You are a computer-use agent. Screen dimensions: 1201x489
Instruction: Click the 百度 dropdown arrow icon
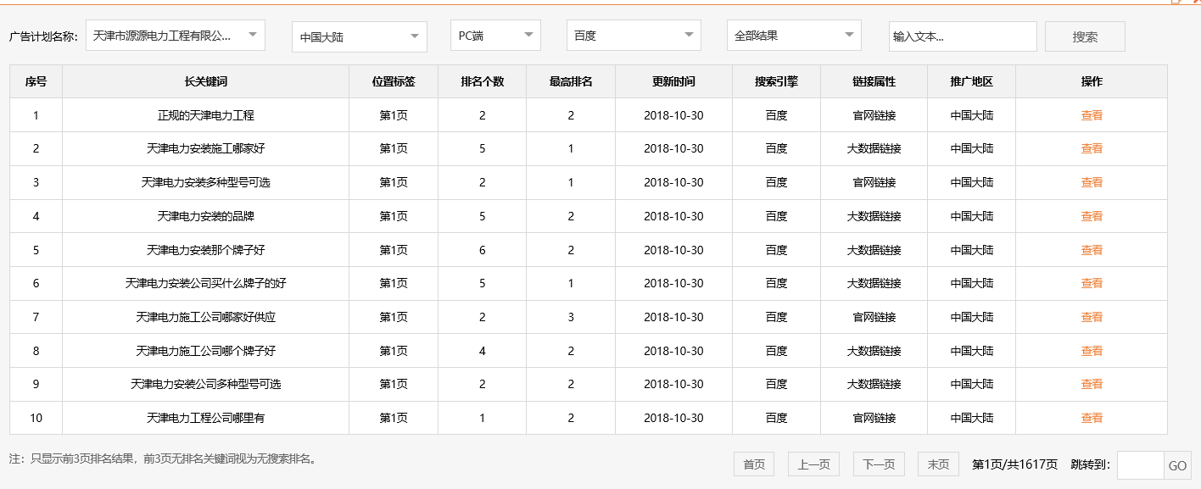pyautogui.click(x=688, y=36)
